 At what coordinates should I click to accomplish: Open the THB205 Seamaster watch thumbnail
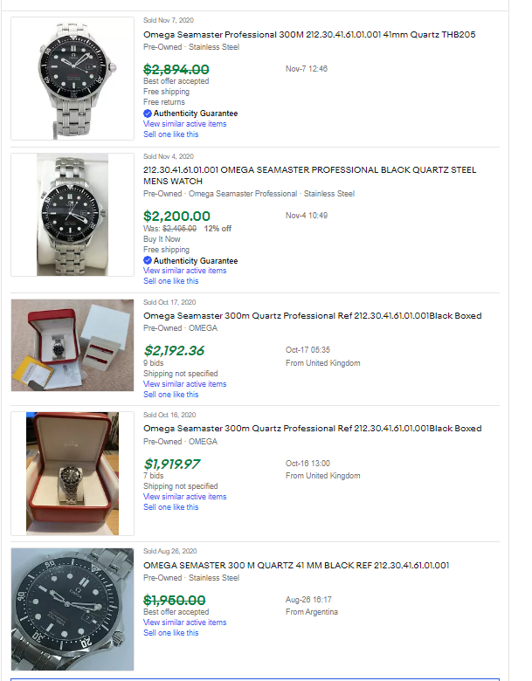[x=73, y=77]
